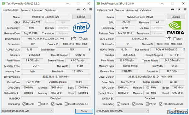The width and height of the screenshot is (189, 115).
Task: Click the GM108 GPU field
Action: point(126,22)
